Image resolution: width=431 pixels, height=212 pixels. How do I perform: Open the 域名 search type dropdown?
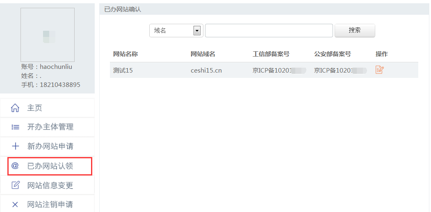[197, 31]
